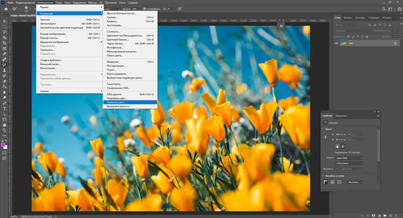Image resolution: width=403 pixels, height=218 pixels.
Task: Select the Clone Stamp tool
Action: pyautogui.click(x=4, y=70)
